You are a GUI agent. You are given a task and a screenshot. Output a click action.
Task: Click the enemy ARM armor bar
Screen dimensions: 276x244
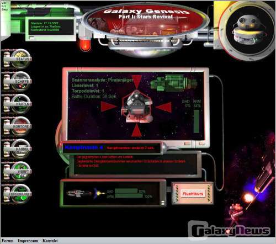[197, 121]
